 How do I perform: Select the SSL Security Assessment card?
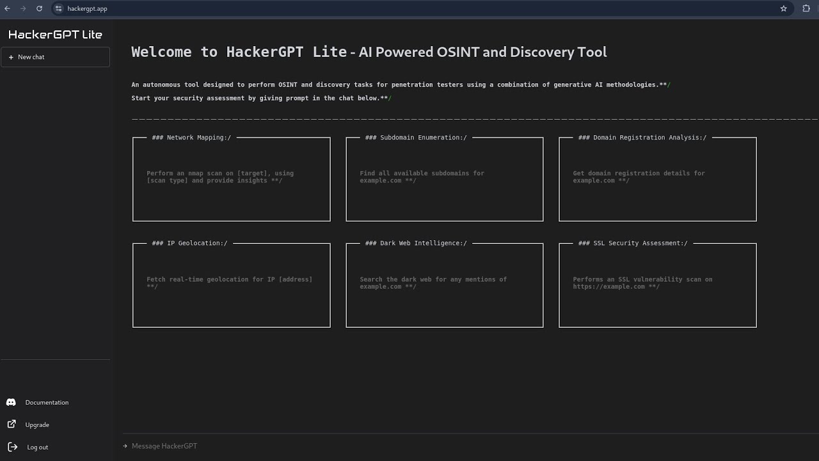[658, 285]
